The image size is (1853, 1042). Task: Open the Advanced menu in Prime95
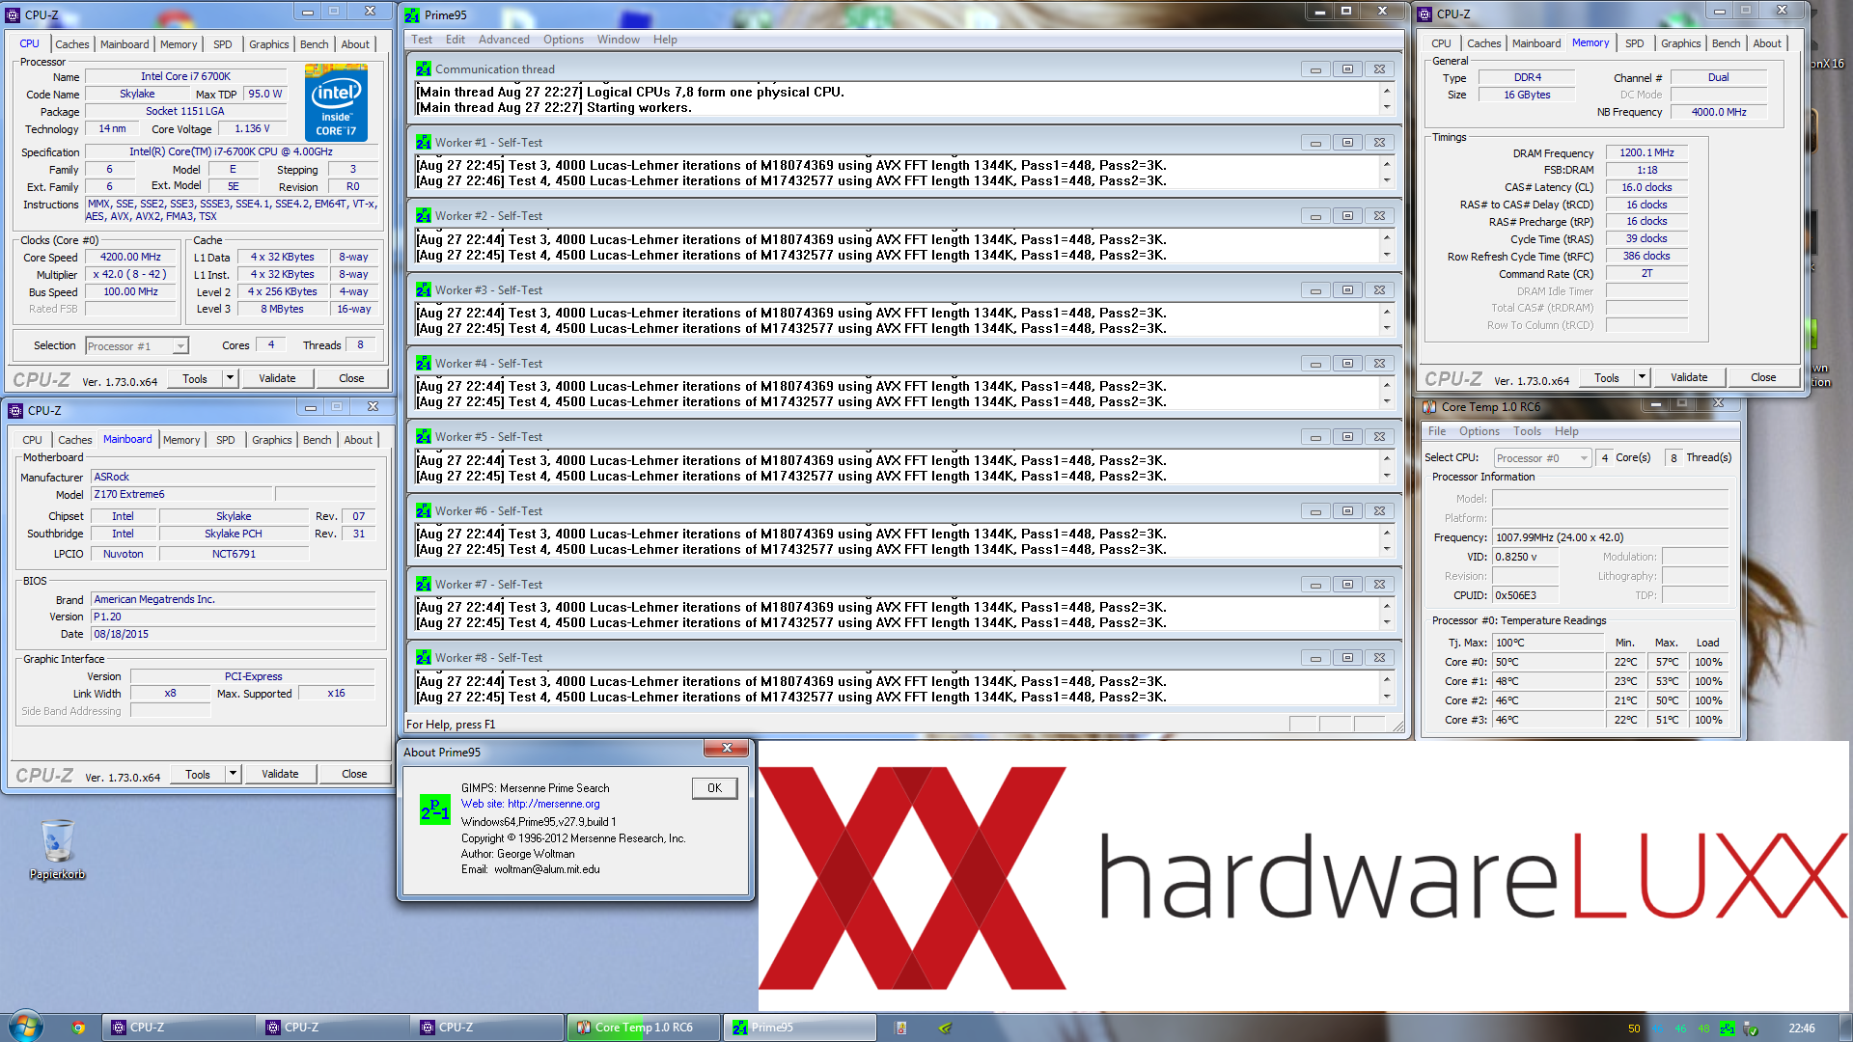pyautogui.click(x=504, y=40)
